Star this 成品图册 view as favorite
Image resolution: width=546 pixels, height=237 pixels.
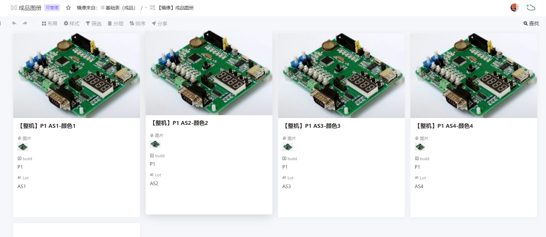point(68,8)
